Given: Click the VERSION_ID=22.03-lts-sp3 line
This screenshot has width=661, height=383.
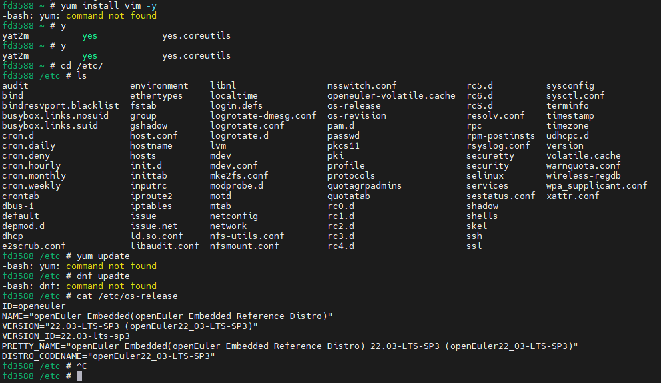Looking at the screenshot, I should [66, 336].
